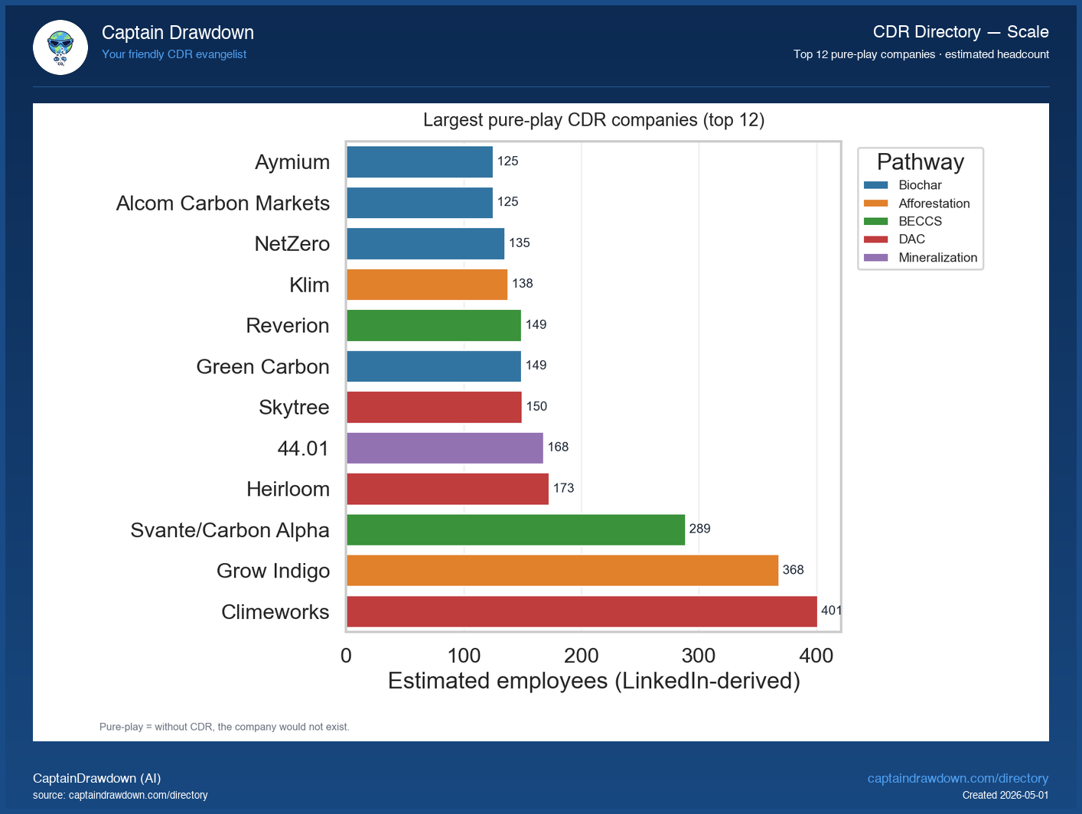1082x814 pixels.
Task: Click the '44.01' axis label
Action: tap(303, 448)
